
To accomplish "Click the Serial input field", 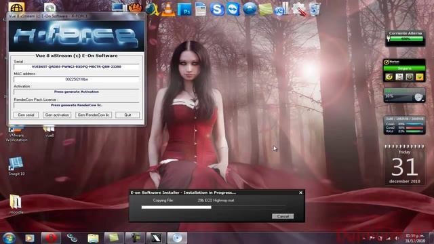I will pos(77,66).
